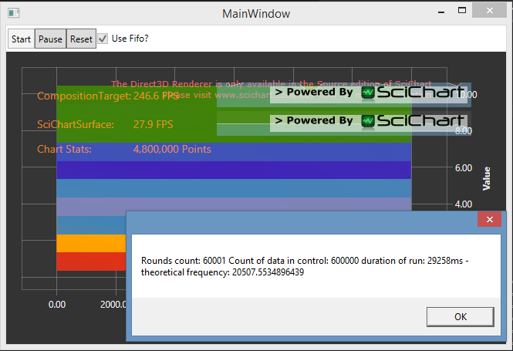513x351 pixels.
Task: Click the 6.00 Y-axis label
Action: (464, 168)
